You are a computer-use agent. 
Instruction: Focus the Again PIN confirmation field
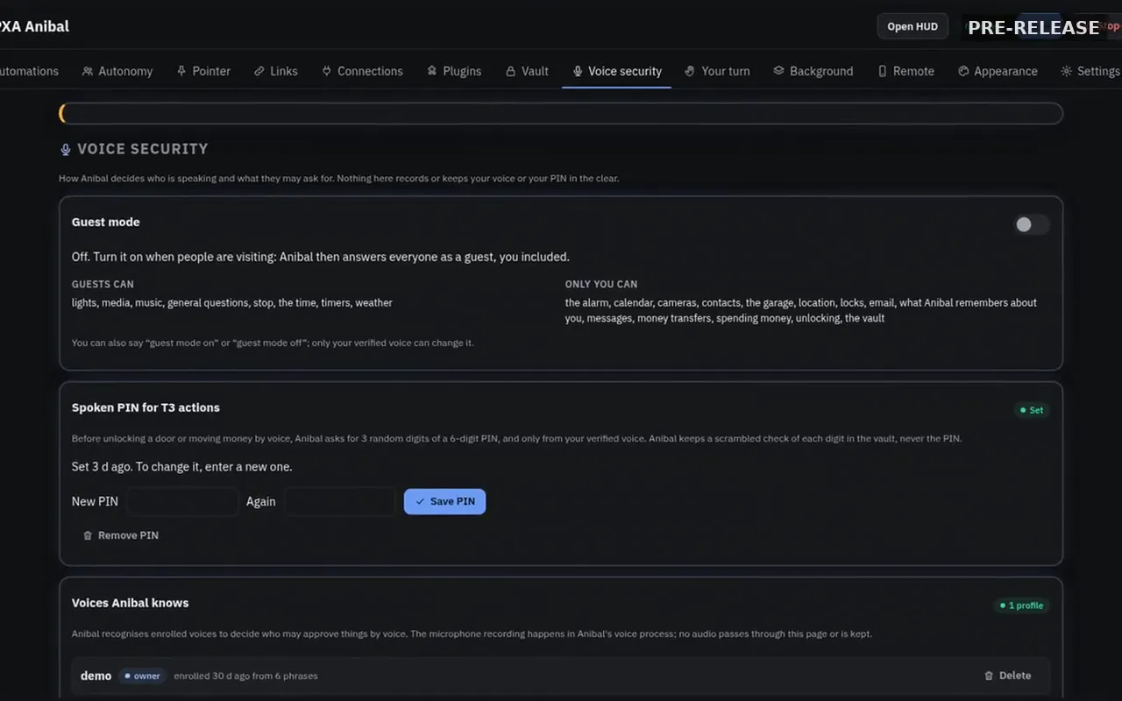click(x=340, y=501)
